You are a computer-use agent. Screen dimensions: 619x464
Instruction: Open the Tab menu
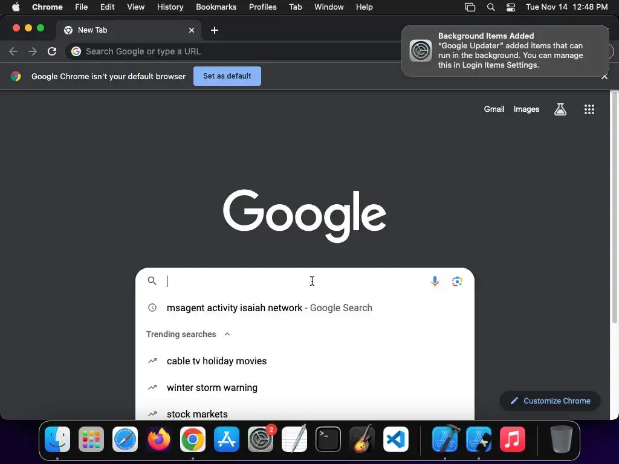[x=295, y=7]
